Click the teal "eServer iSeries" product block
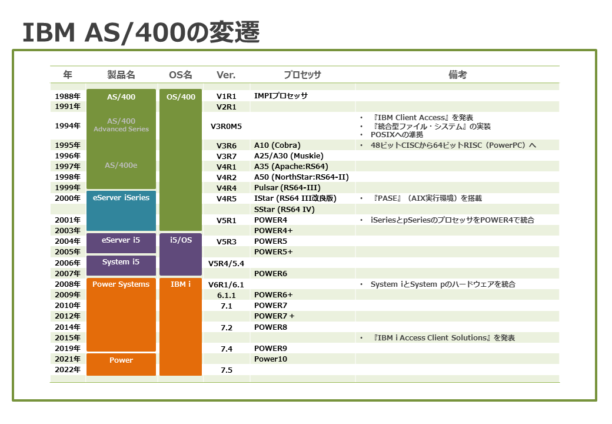The image size is (612, 424). pyautogui.click(x=121, y=211)
